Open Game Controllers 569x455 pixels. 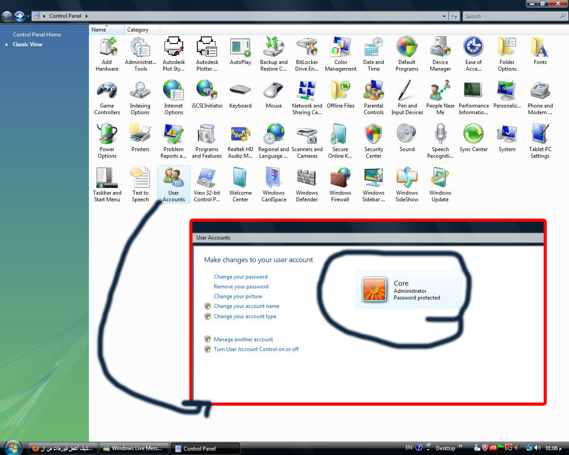(x=107, y=98)
